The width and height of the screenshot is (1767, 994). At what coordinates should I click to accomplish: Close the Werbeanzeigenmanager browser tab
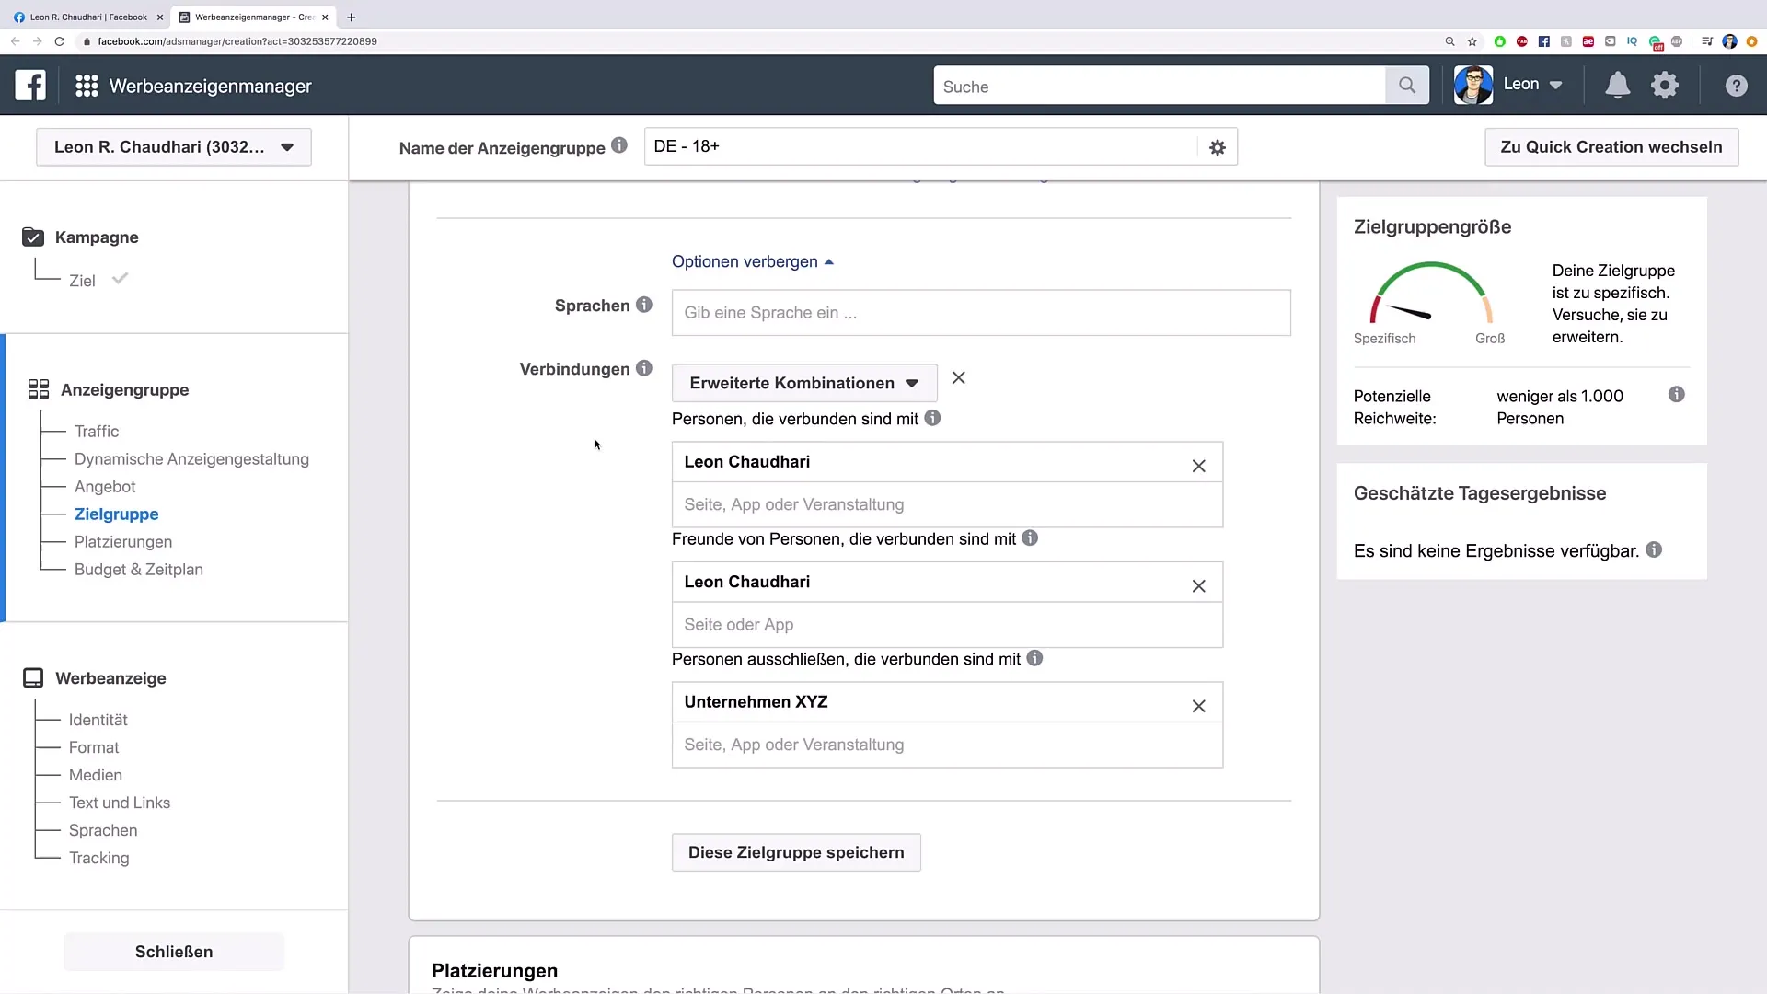click(x=325, y=17)
